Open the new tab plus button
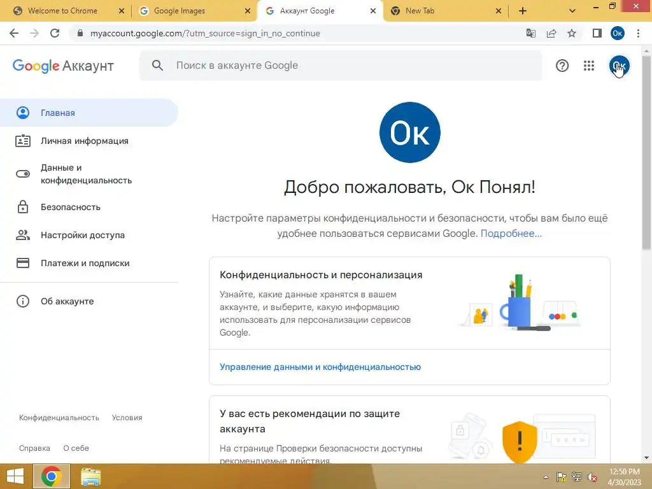The image size is (652, 489). [x=523, y=11]
